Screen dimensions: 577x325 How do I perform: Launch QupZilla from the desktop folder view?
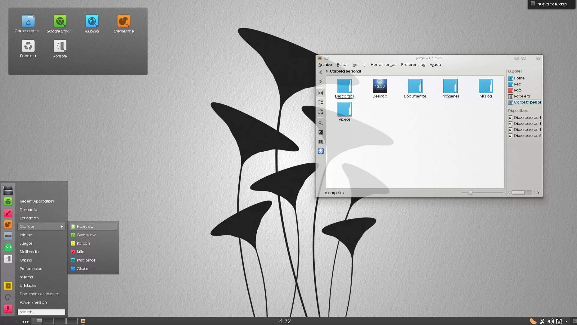click(x=92, y=22)
